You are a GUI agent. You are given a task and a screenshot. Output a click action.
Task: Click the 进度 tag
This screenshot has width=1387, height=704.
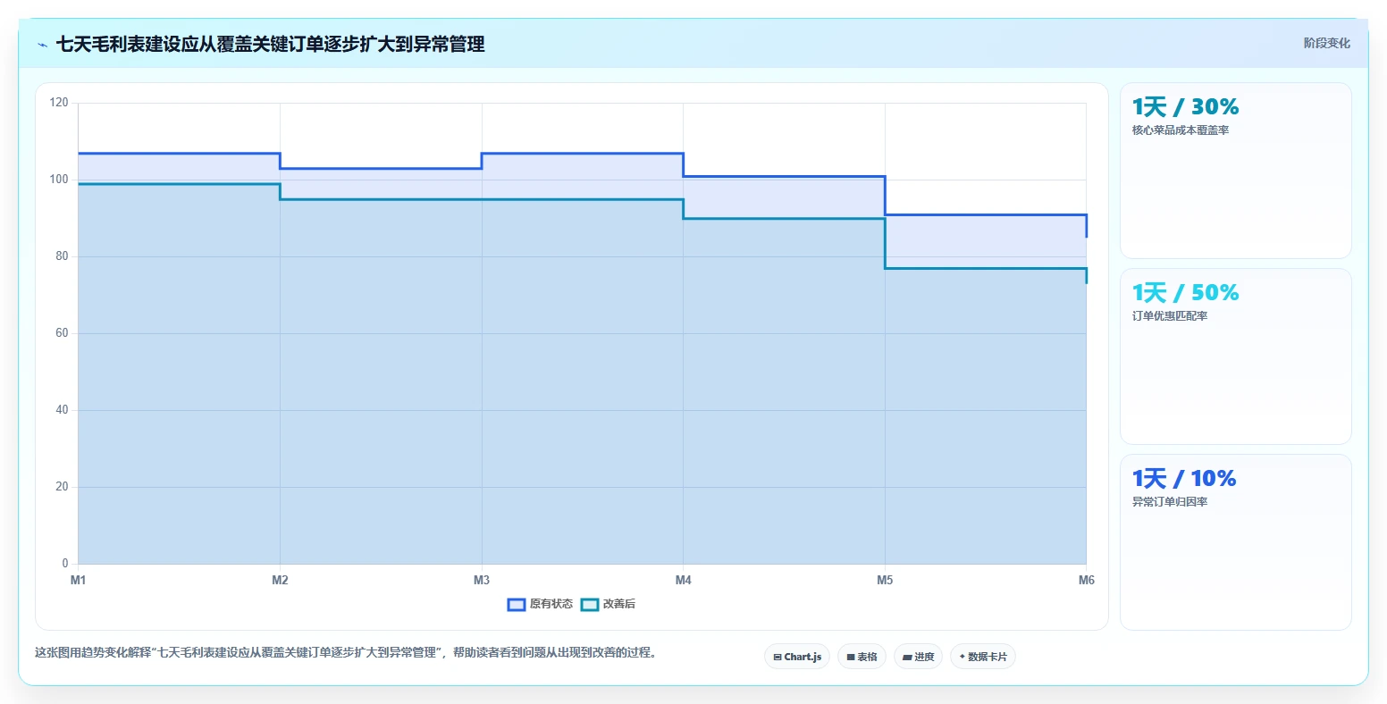coord(918,657)
